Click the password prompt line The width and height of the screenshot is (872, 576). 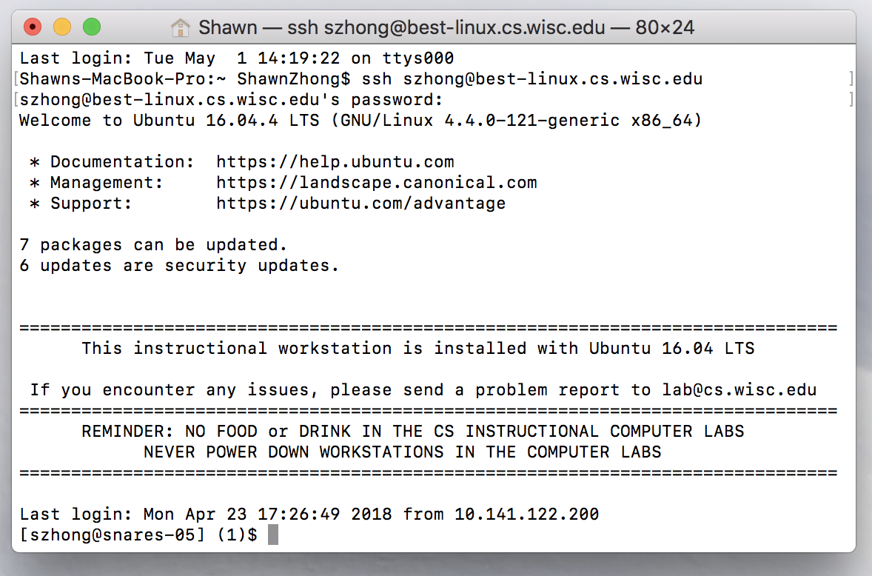231,99
